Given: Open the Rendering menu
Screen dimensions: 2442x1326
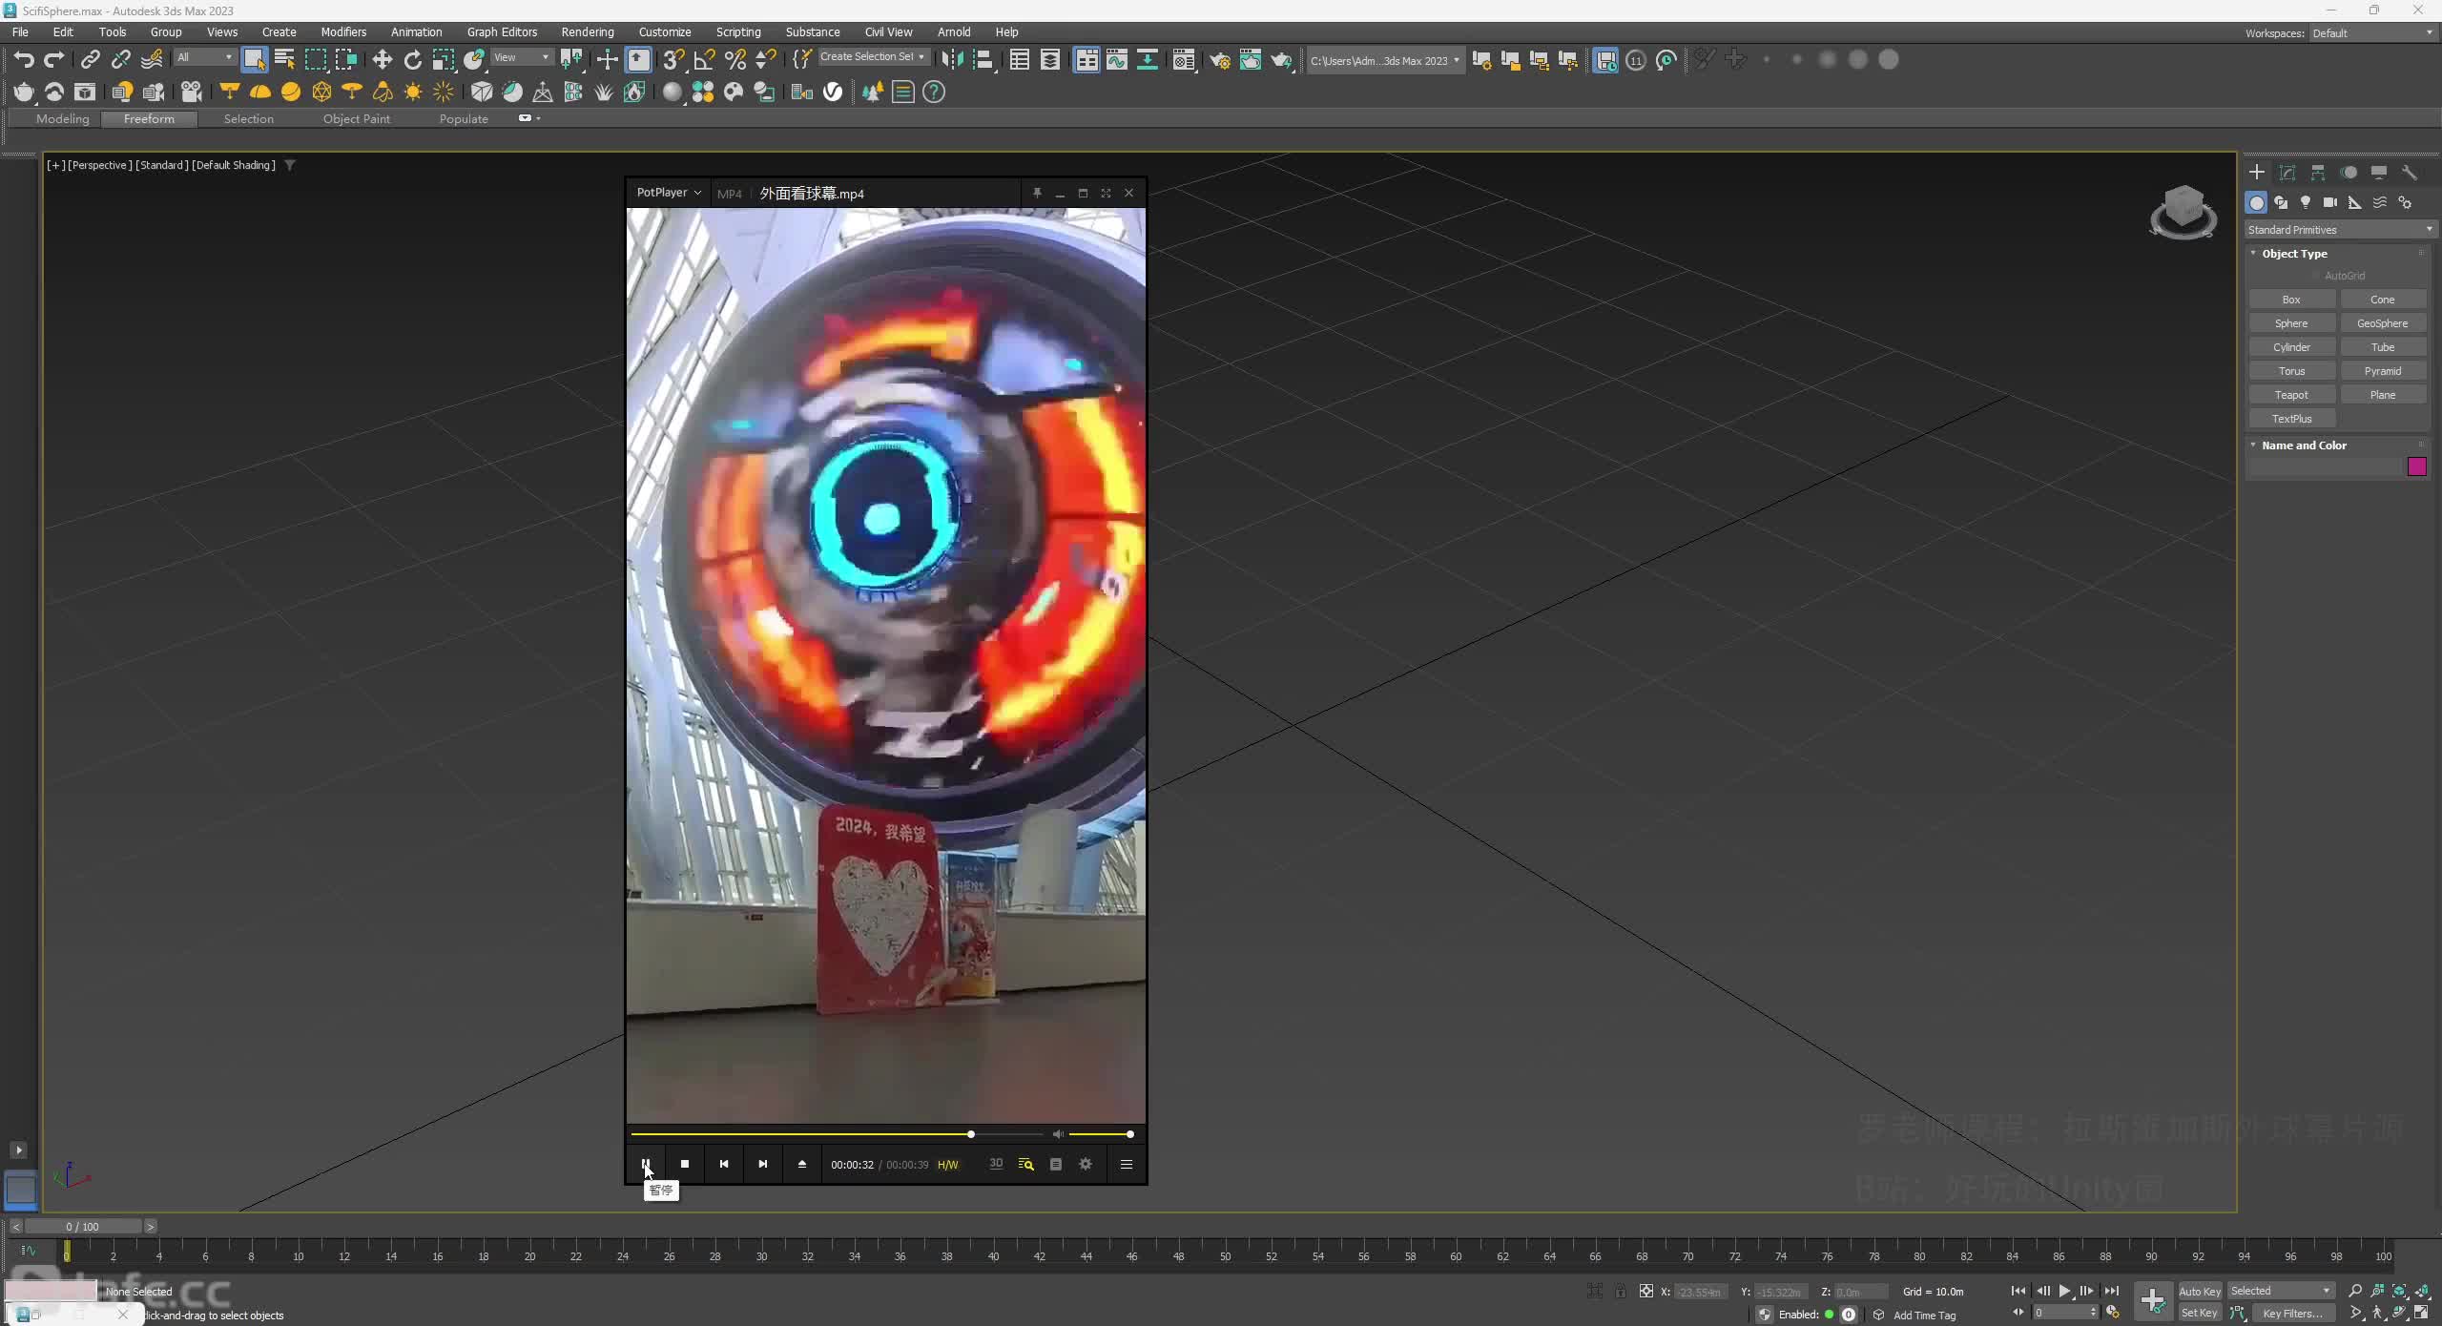Looking at the screenshot, I should tap(587, 31).
